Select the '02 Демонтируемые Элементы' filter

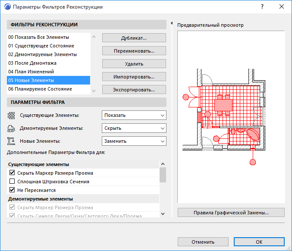pos(48,54)
